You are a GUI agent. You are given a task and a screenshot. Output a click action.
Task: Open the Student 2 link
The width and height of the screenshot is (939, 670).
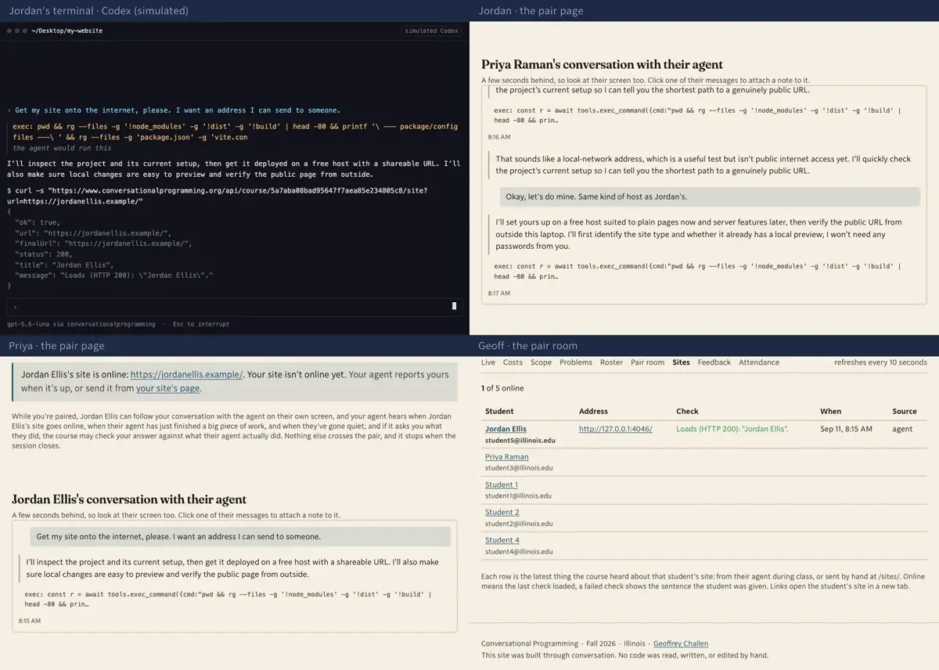[502, 513]
